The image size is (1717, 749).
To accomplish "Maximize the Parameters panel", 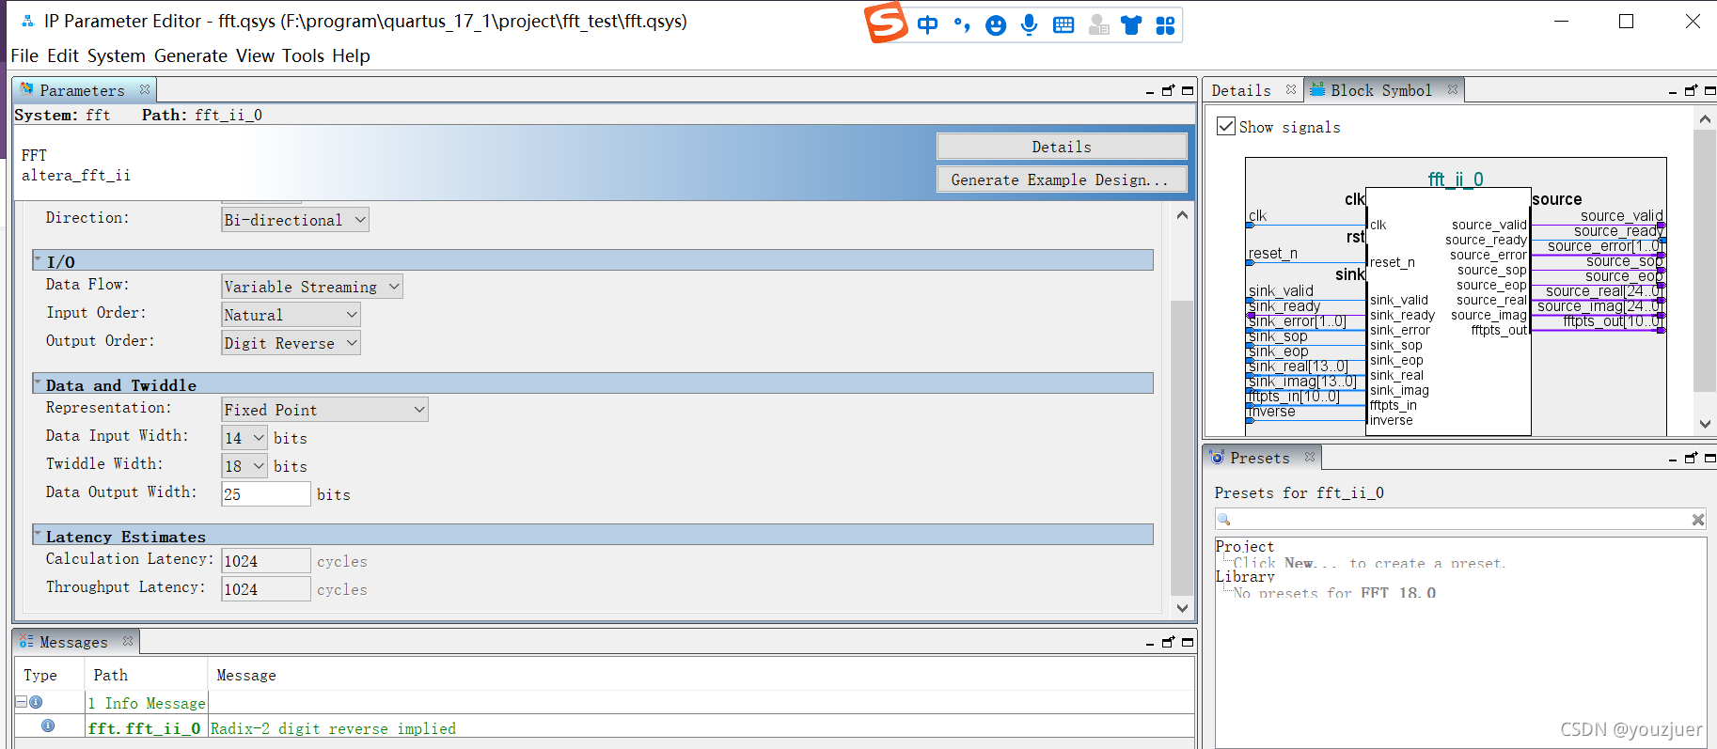I will tap(1188, 91).
